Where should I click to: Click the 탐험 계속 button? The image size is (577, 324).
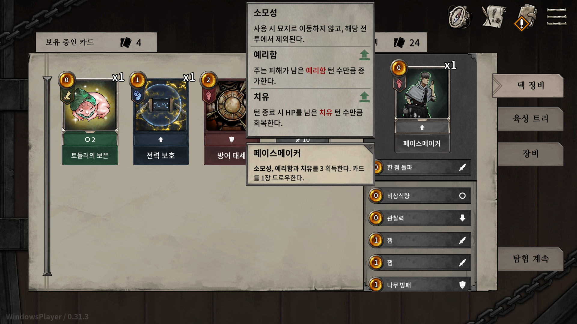pos(530,259)
